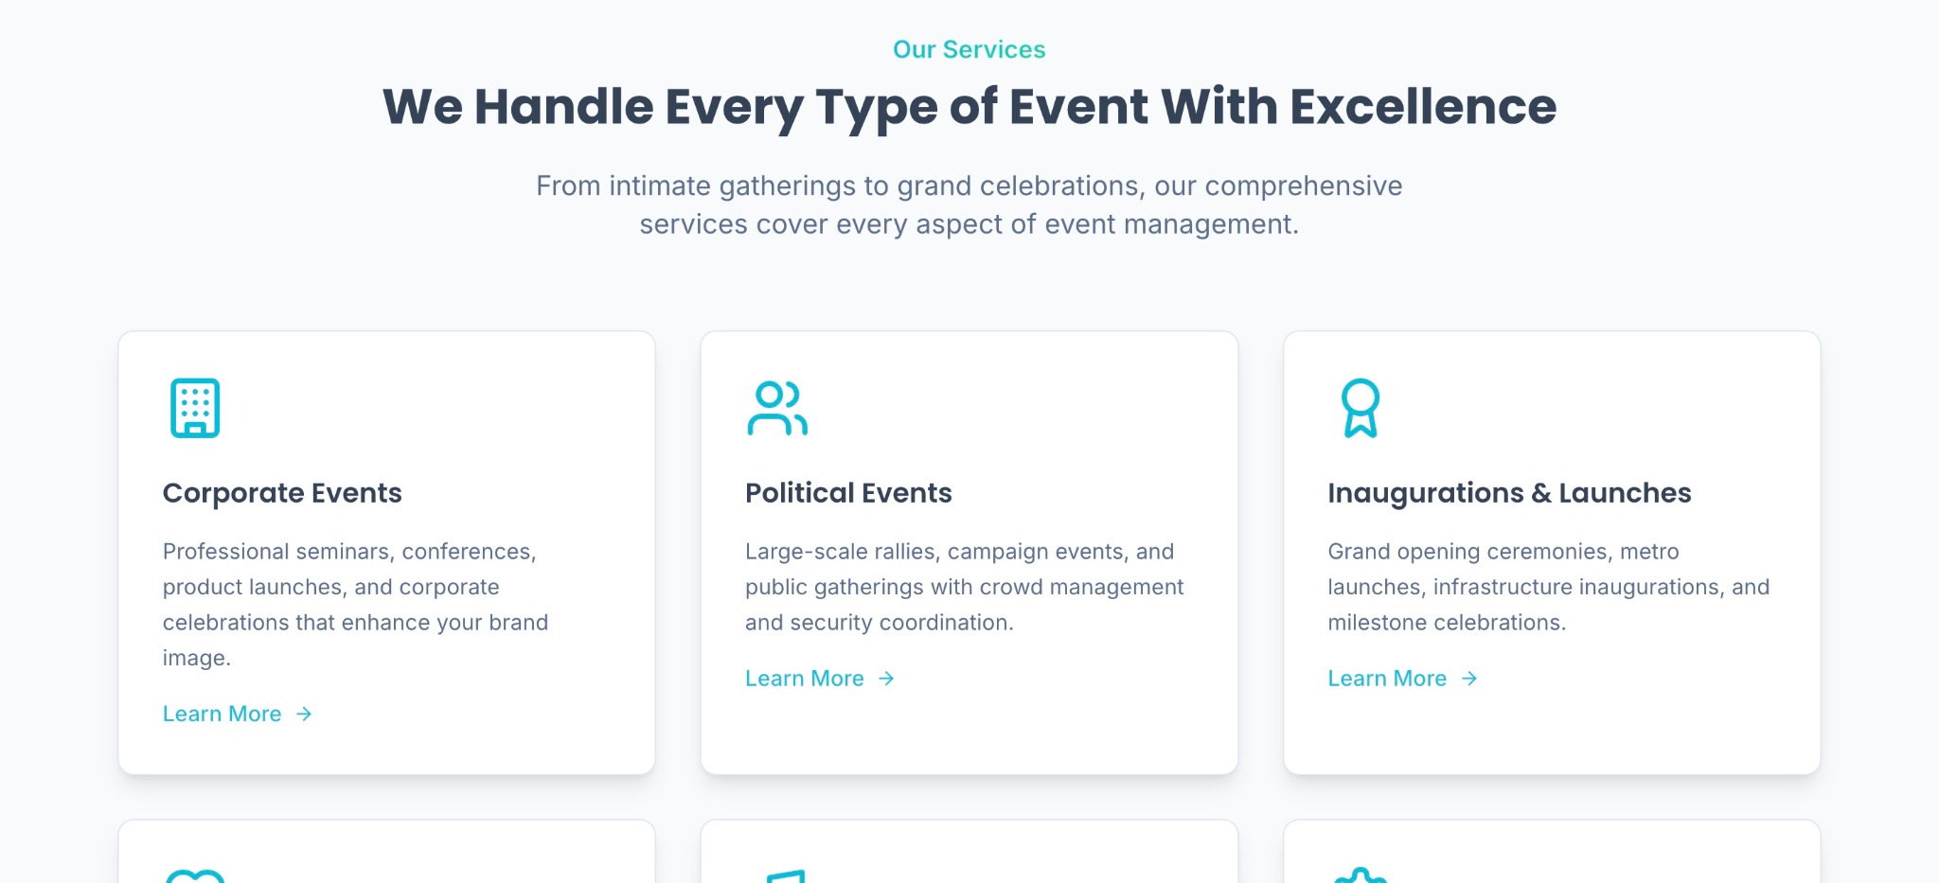Click the Our Services section label

tap(969, 49)
